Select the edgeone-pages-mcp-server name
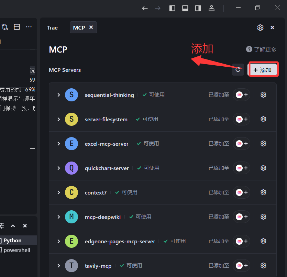The height and width of the screenshot is (277, 287). (x=120, y=242)
